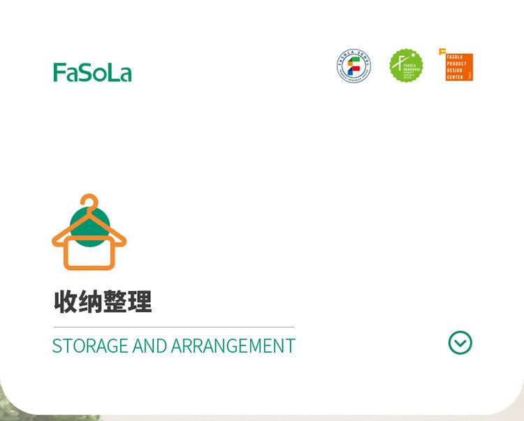
Task: Click the multicolored F inside Seoul badge
Action: pyautogui.click(x=354, y=66)
